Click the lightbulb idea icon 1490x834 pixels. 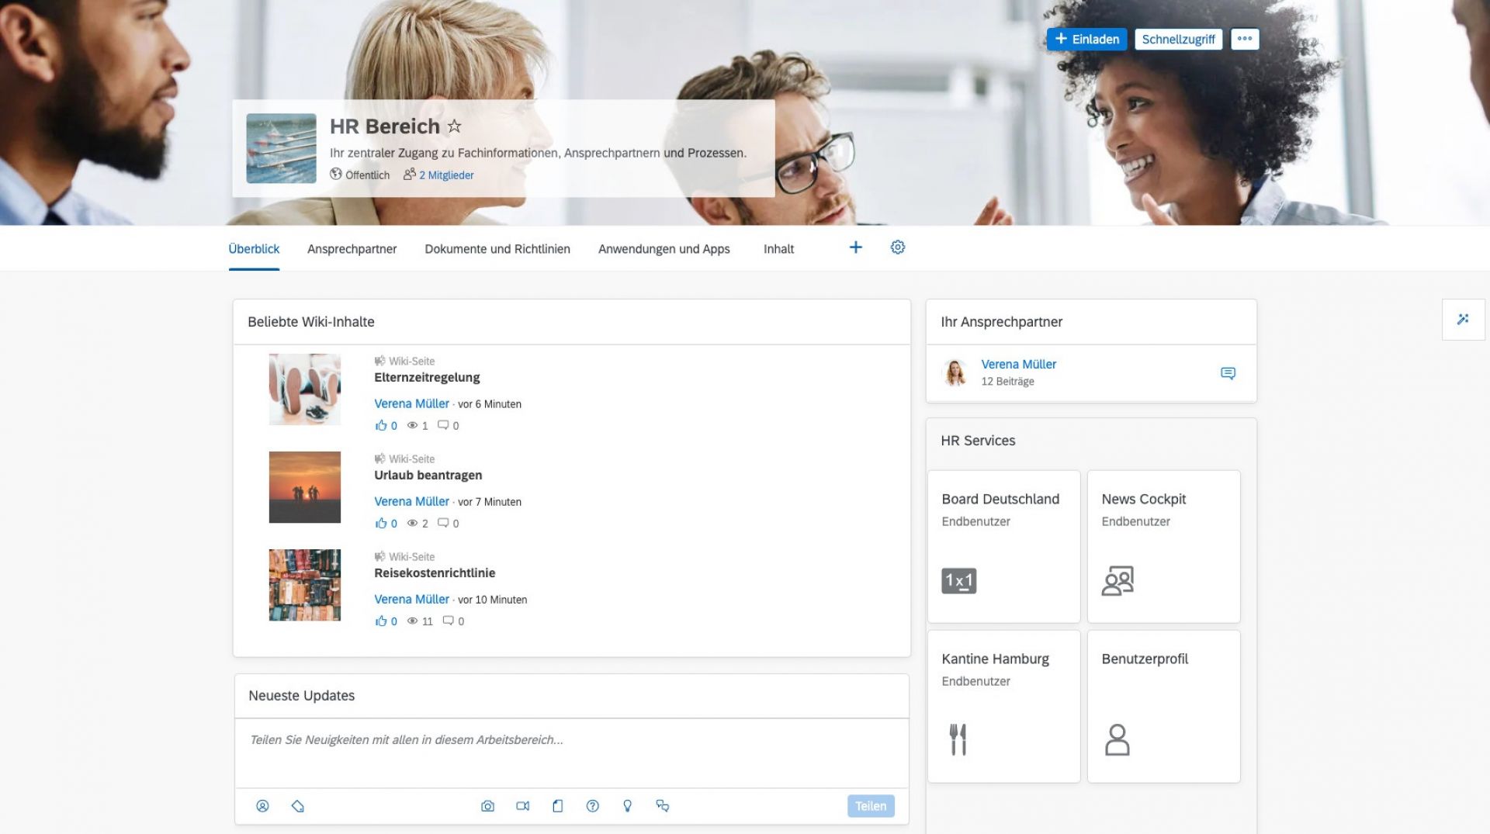click(627, 806)
